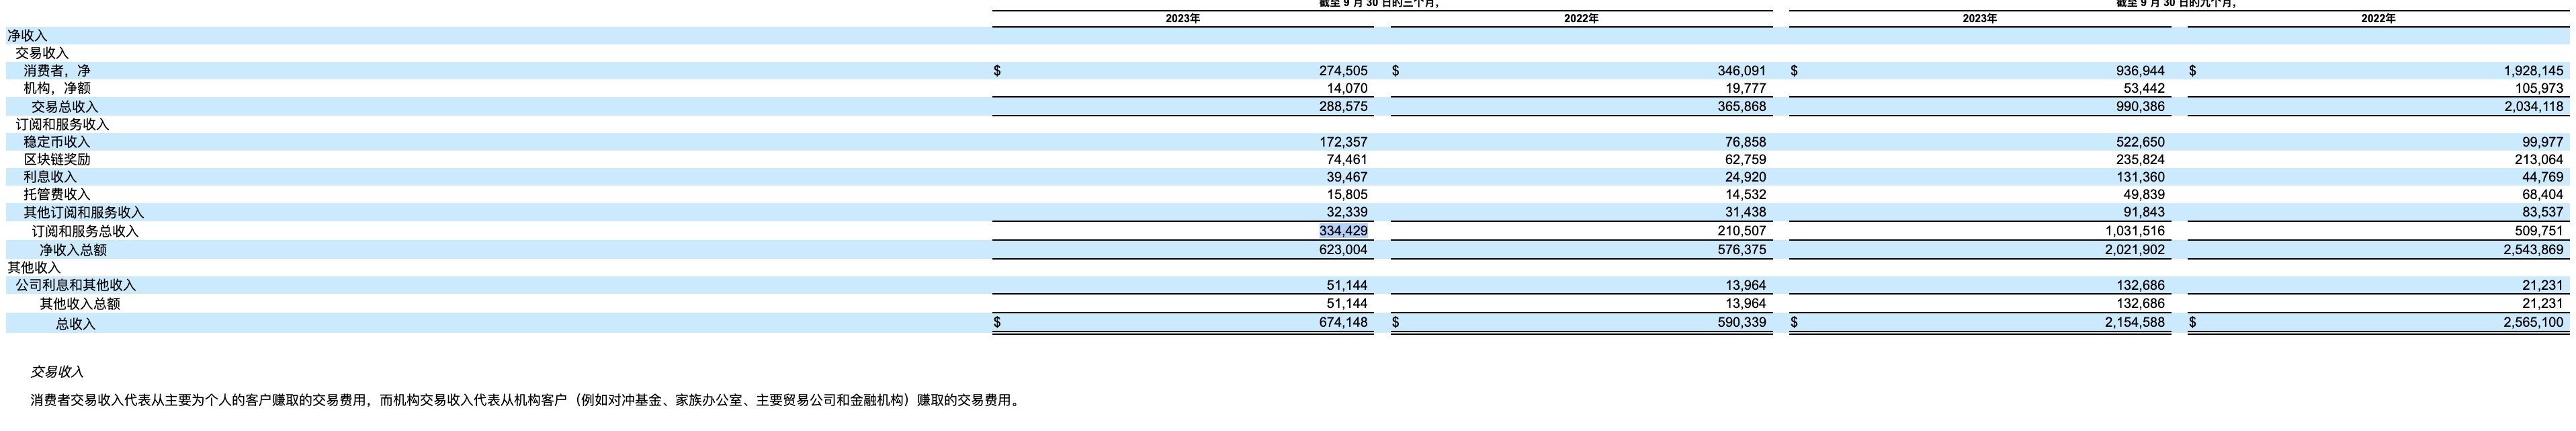Click the 623,004 value cell
Image resolution: width=2576 pixels, height=431 pixels.
click(1342, 250)
